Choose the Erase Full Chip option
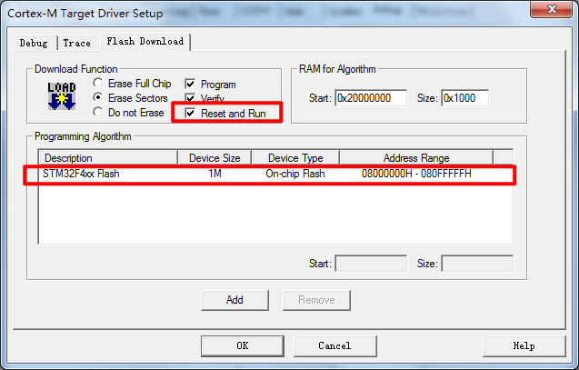579x370 pixels. [x=97, y=84]
